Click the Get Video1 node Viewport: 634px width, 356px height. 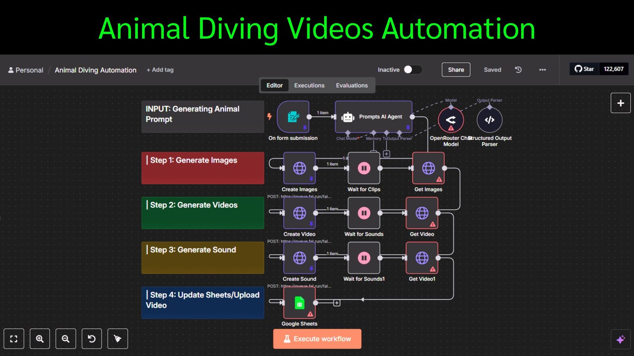click(422, 258)
